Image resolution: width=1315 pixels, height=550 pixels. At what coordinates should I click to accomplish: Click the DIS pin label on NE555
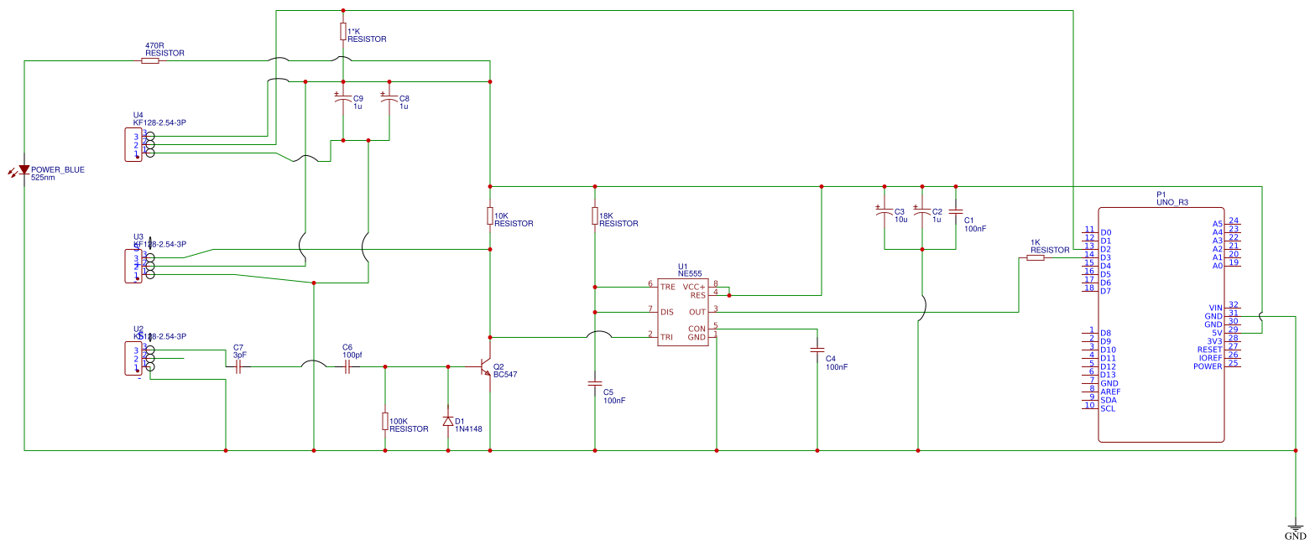pos(667,312)
